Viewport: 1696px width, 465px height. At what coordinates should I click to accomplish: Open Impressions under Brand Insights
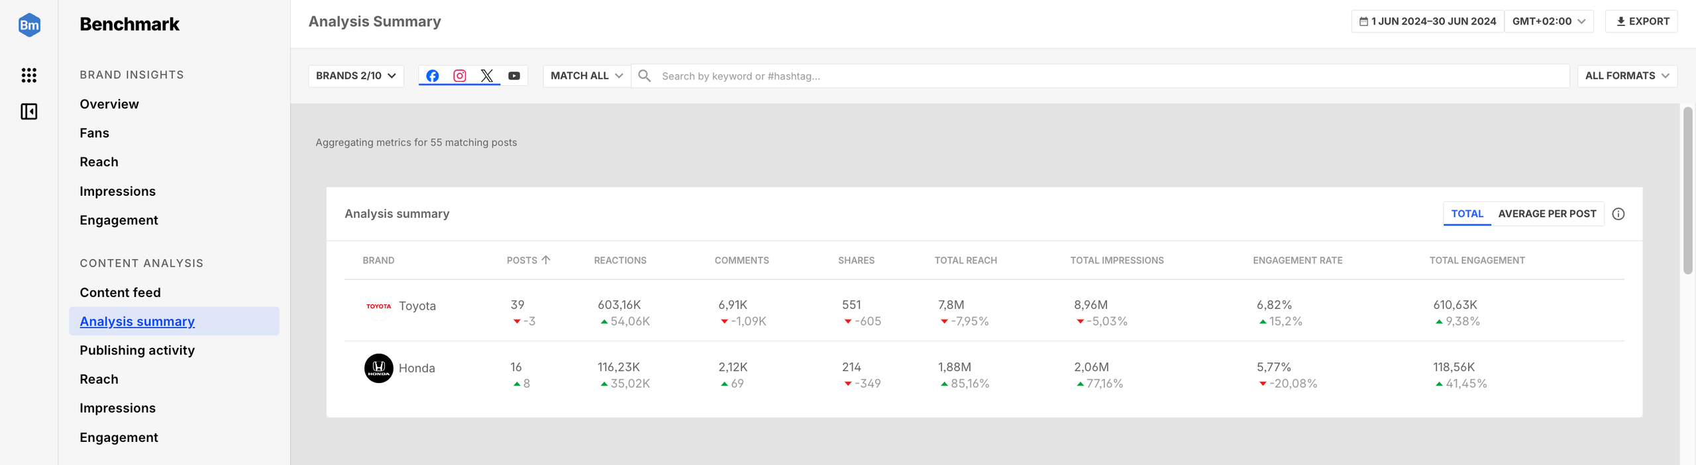[x=117, y=192]
